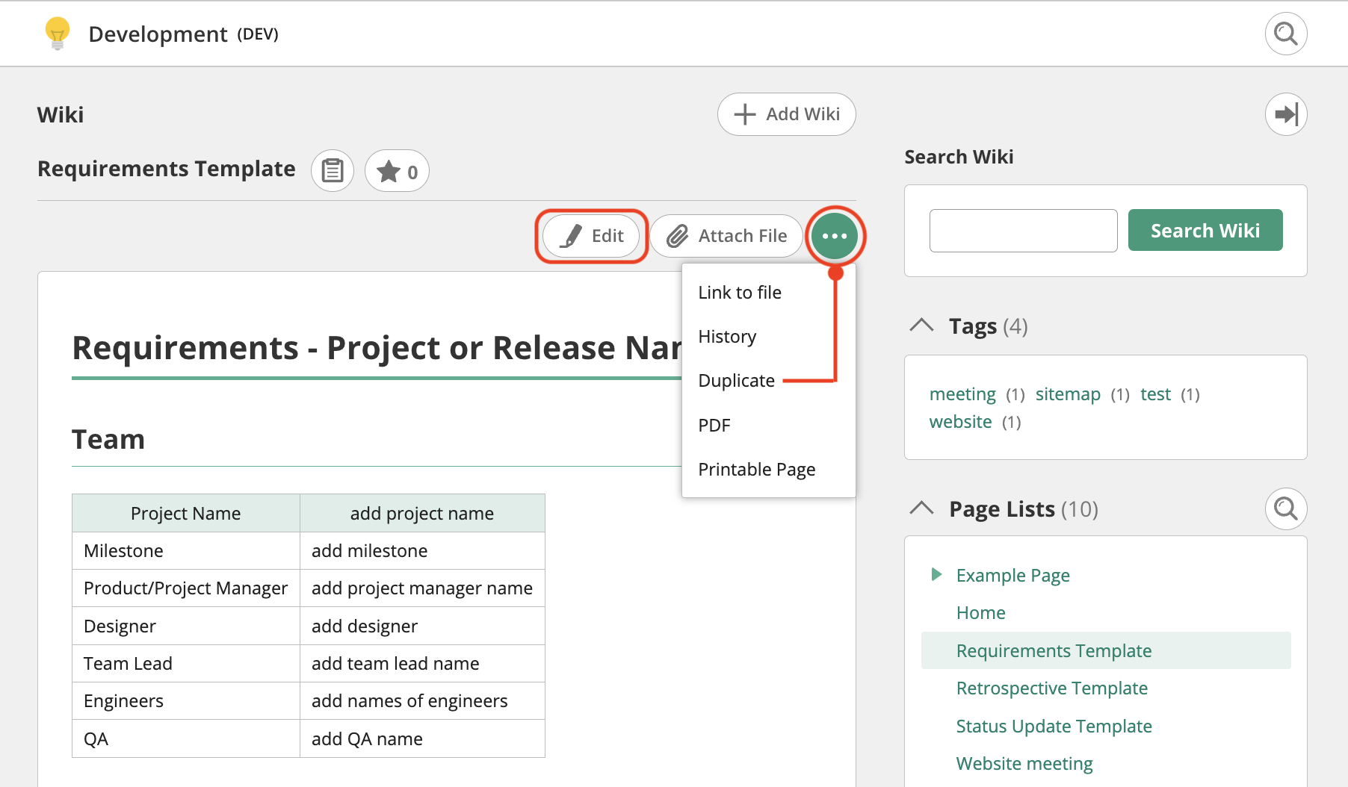Click the Add Wiki button
1348x787 pixels.
tap(786, 114)
